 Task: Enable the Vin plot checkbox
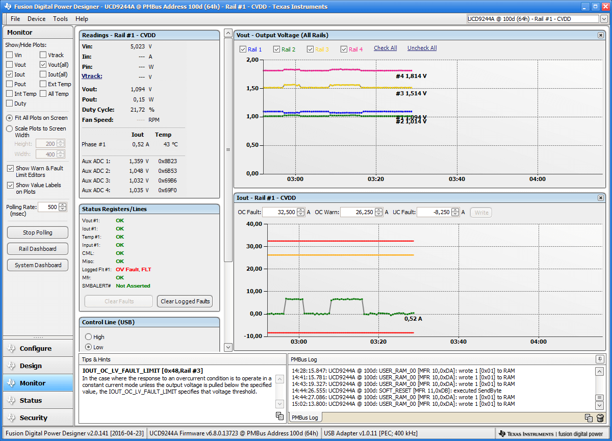pyautogui.click(x=9, y=55)
